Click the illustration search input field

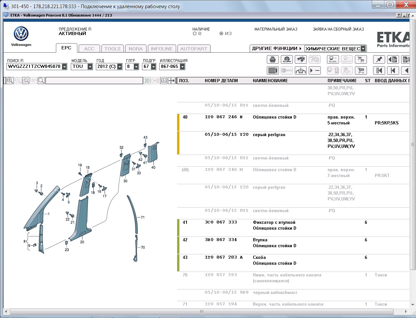click(94, 81)
